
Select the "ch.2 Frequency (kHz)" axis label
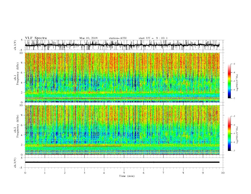tap(16, 126)
